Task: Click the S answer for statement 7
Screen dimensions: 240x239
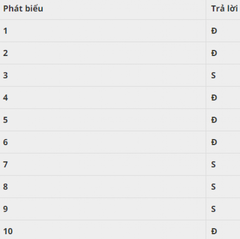Action: point(214,164)
